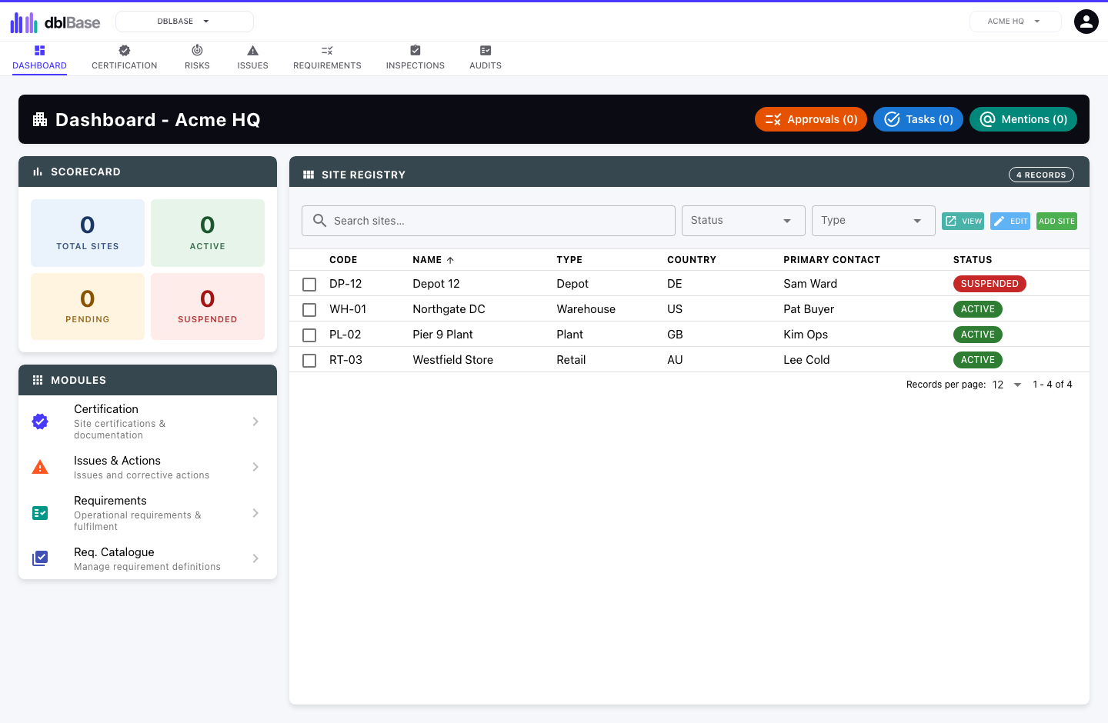
Task: Click the Mentions (0) button
Action: (1023, 119)
